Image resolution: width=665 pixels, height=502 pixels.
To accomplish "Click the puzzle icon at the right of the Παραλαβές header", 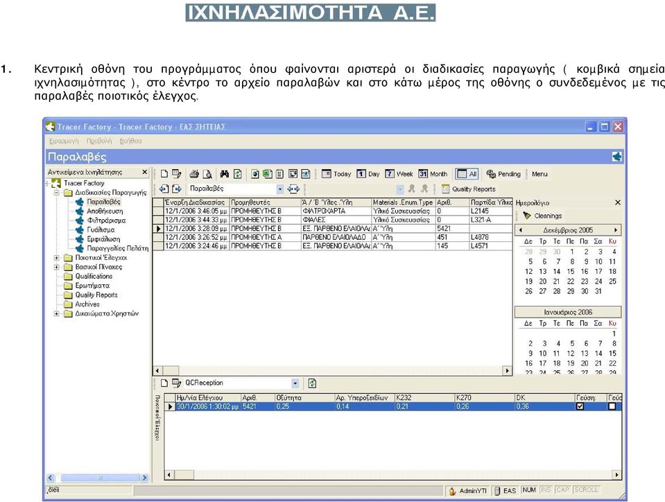I will pyautogui.click(x=617, y=157).
